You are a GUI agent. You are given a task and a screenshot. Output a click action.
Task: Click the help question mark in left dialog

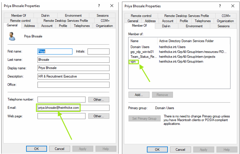[x=99, y=6]
